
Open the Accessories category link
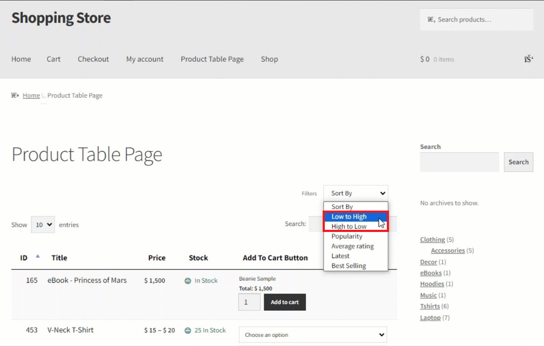(x=448, y=250)
